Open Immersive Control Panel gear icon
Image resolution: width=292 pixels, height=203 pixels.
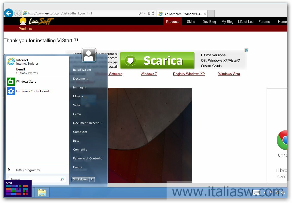[11, 91]
